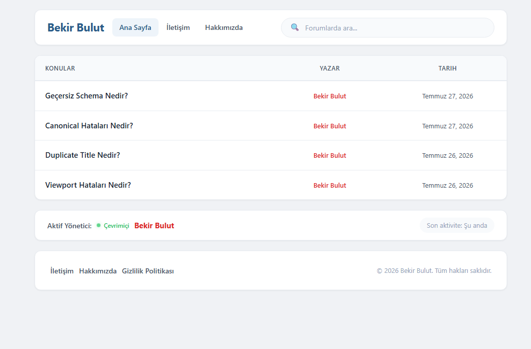531x349 pixels.
Task: Open author Bekir Bulut in Geçersiz Schema row
Action: (329, 96)
